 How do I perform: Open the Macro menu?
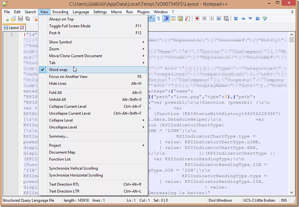[116, 12]
